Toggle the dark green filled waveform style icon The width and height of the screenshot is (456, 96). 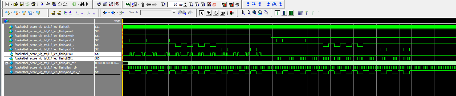pos(291,13)
